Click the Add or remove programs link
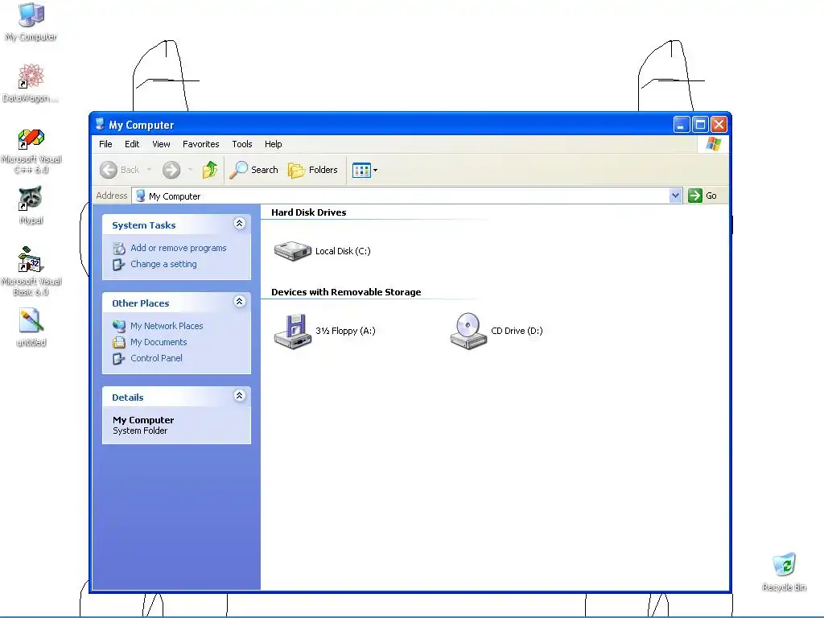This screenshot has width=824, height=618. (x=179, y=248)
